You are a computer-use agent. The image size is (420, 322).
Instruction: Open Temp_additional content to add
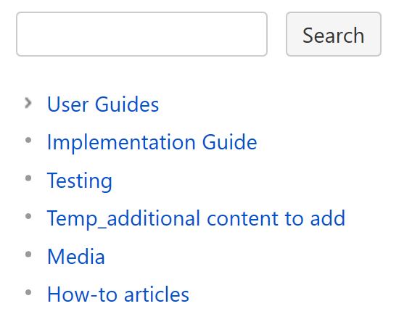click(x=196, y=219)
